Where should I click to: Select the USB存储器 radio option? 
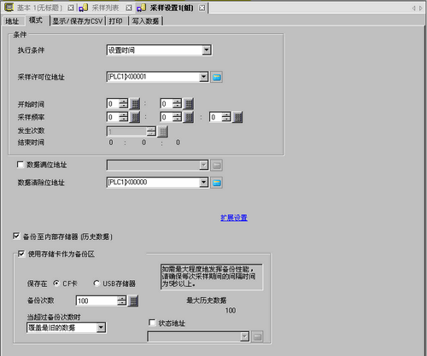tap(97, 283)
